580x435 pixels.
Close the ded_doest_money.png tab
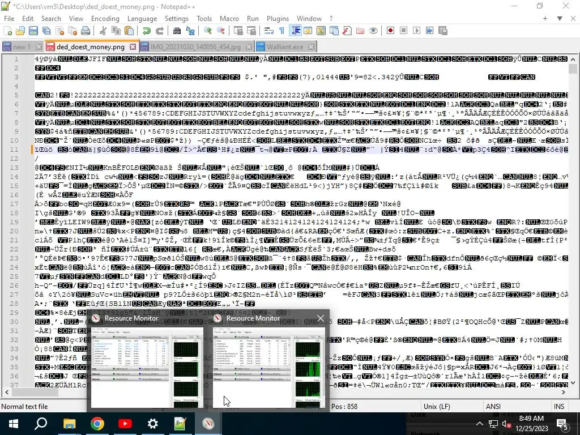[x=133, y=47]
